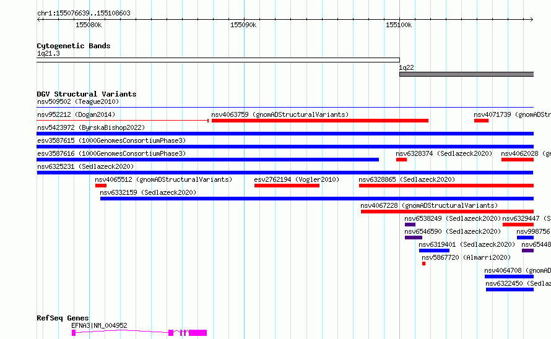Select the nsv6332159 (Sedlazeck2020) label
The width and height of the screenshot is (551, 339).
coord(148,192)
